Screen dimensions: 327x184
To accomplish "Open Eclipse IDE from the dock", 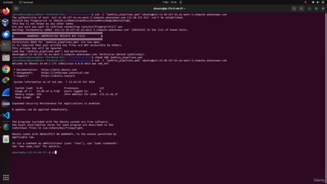I will (6, 104).
